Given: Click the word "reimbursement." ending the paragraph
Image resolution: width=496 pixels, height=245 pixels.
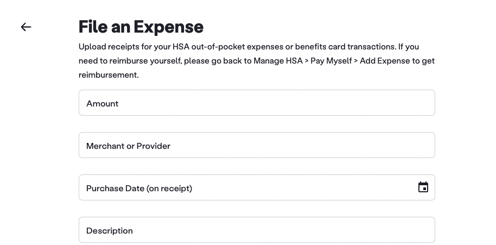Looking at the screenshot, I should (x=109, y=75).
